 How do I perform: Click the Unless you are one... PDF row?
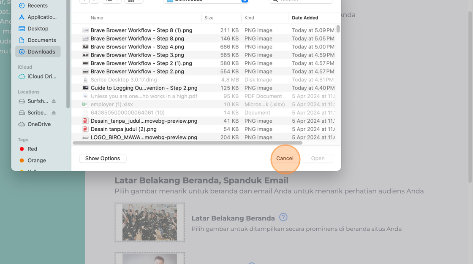coord(204,96)
